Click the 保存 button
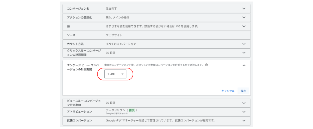Viewport: 313px width, 129px height. click(x=243, y=91)
